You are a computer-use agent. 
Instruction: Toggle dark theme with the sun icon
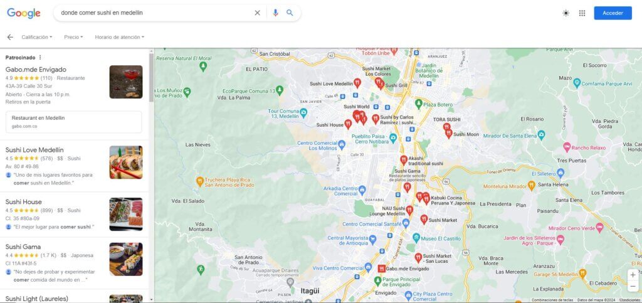[566, 13]
